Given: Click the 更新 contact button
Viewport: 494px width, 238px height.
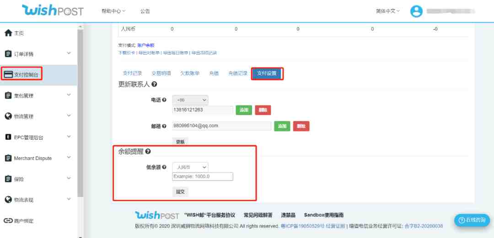Looking at the screenshot, I should click(x=180, y=142).
